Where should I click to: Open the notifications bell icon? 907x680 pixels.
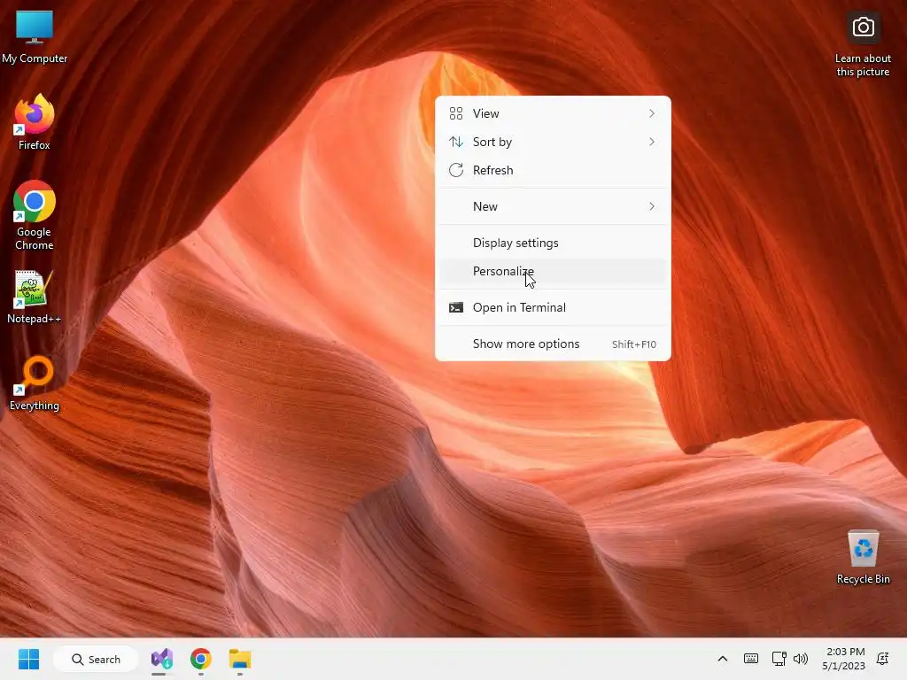click(x=883, y=659)
